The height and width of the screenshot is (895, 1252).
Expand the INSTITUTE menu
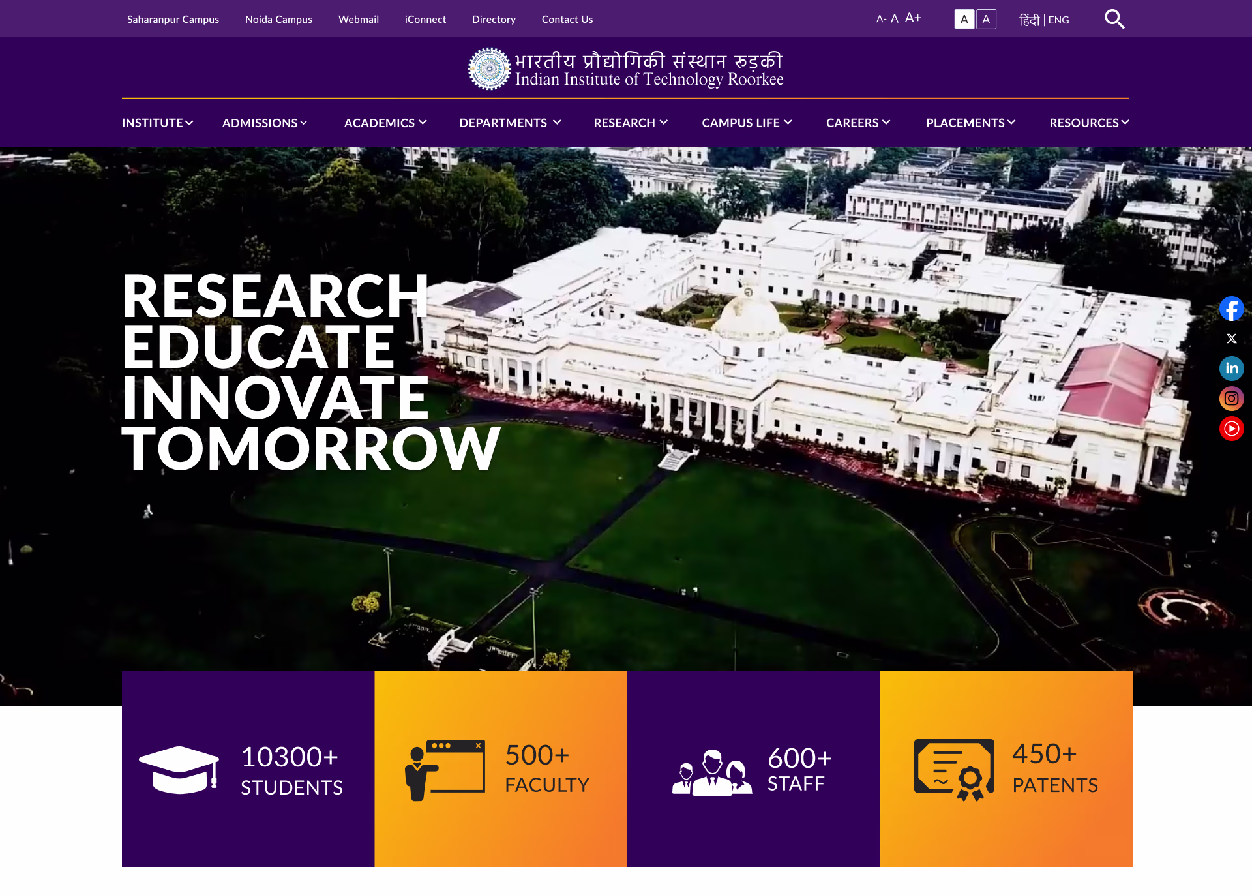pos(157,123)
